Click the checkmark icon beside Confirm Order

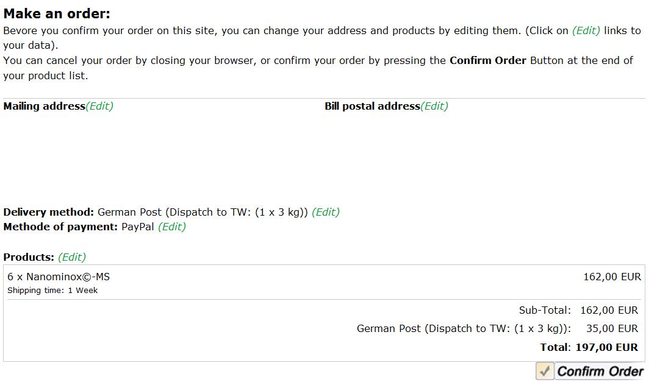[545, 371]
